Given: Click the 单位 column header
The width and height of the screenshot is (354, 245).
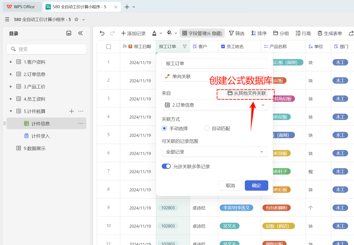Looking at the screenshot, I should [318, 47].
